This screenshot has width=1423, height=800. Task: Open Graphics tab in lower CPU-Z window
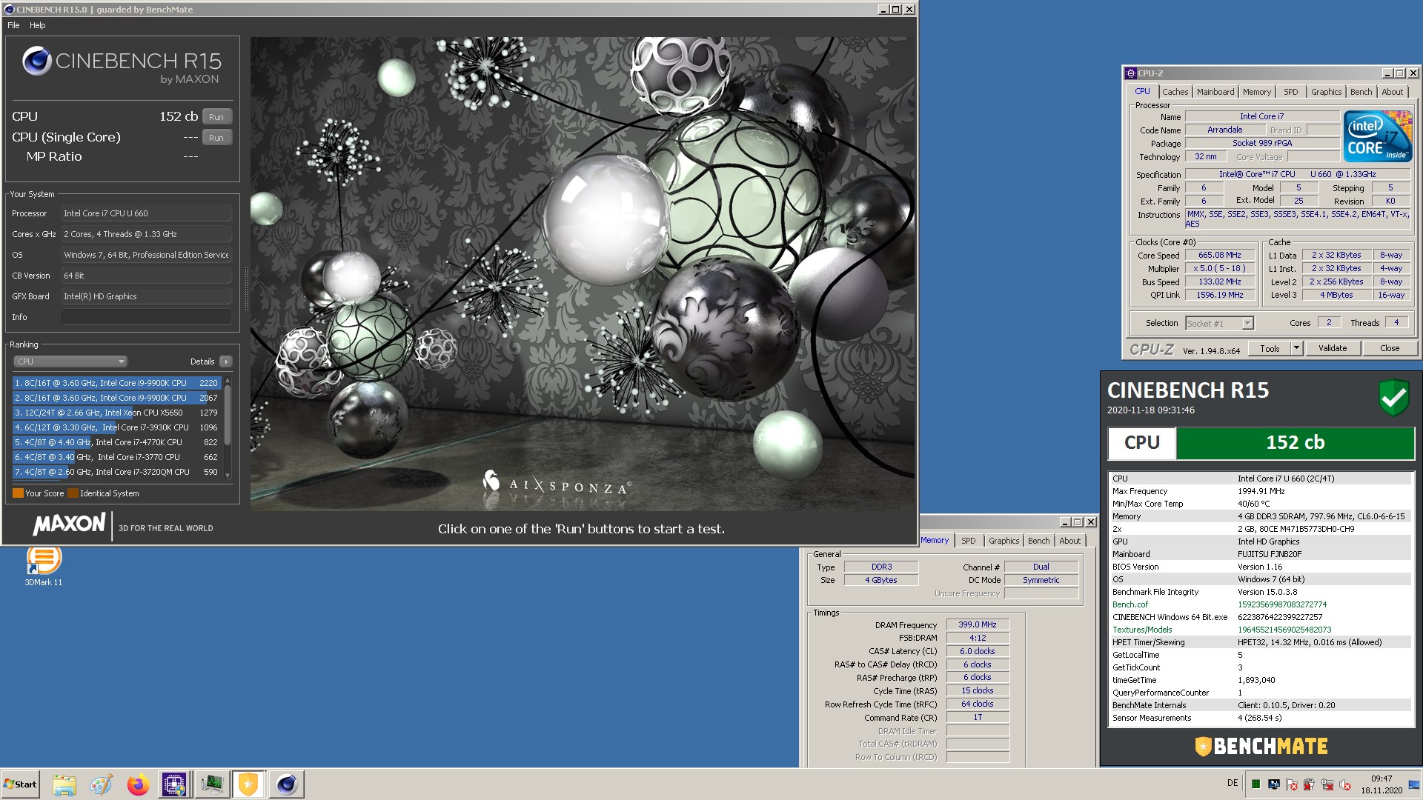click(x=1004, y=541)
